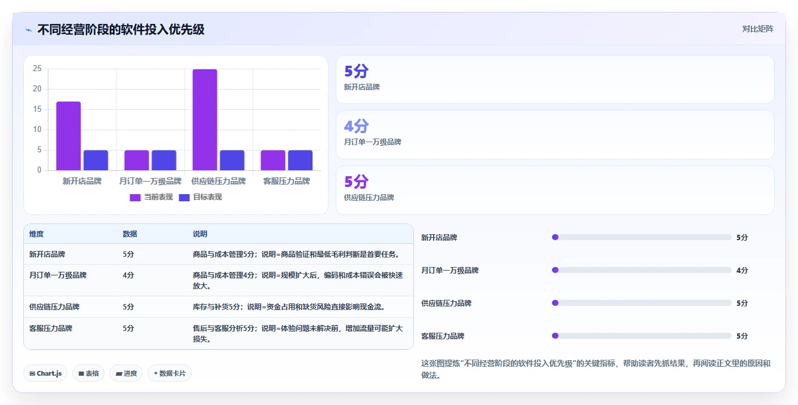Image resolution: width=798 pixels, height=405 pixels.
Task: Click the 库存与补货5分 description cell
Action: click(x=288, y=307)
